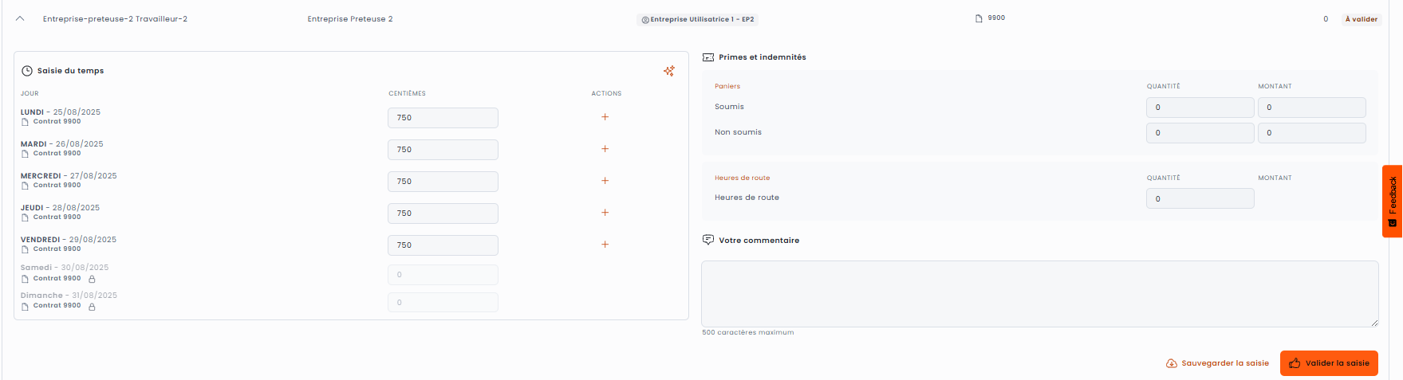
Task: Click the document icon under Jeudi contract
Action: 25,217
